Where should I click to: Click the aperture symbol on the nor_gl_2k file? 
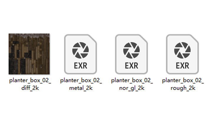coord(131,50)
